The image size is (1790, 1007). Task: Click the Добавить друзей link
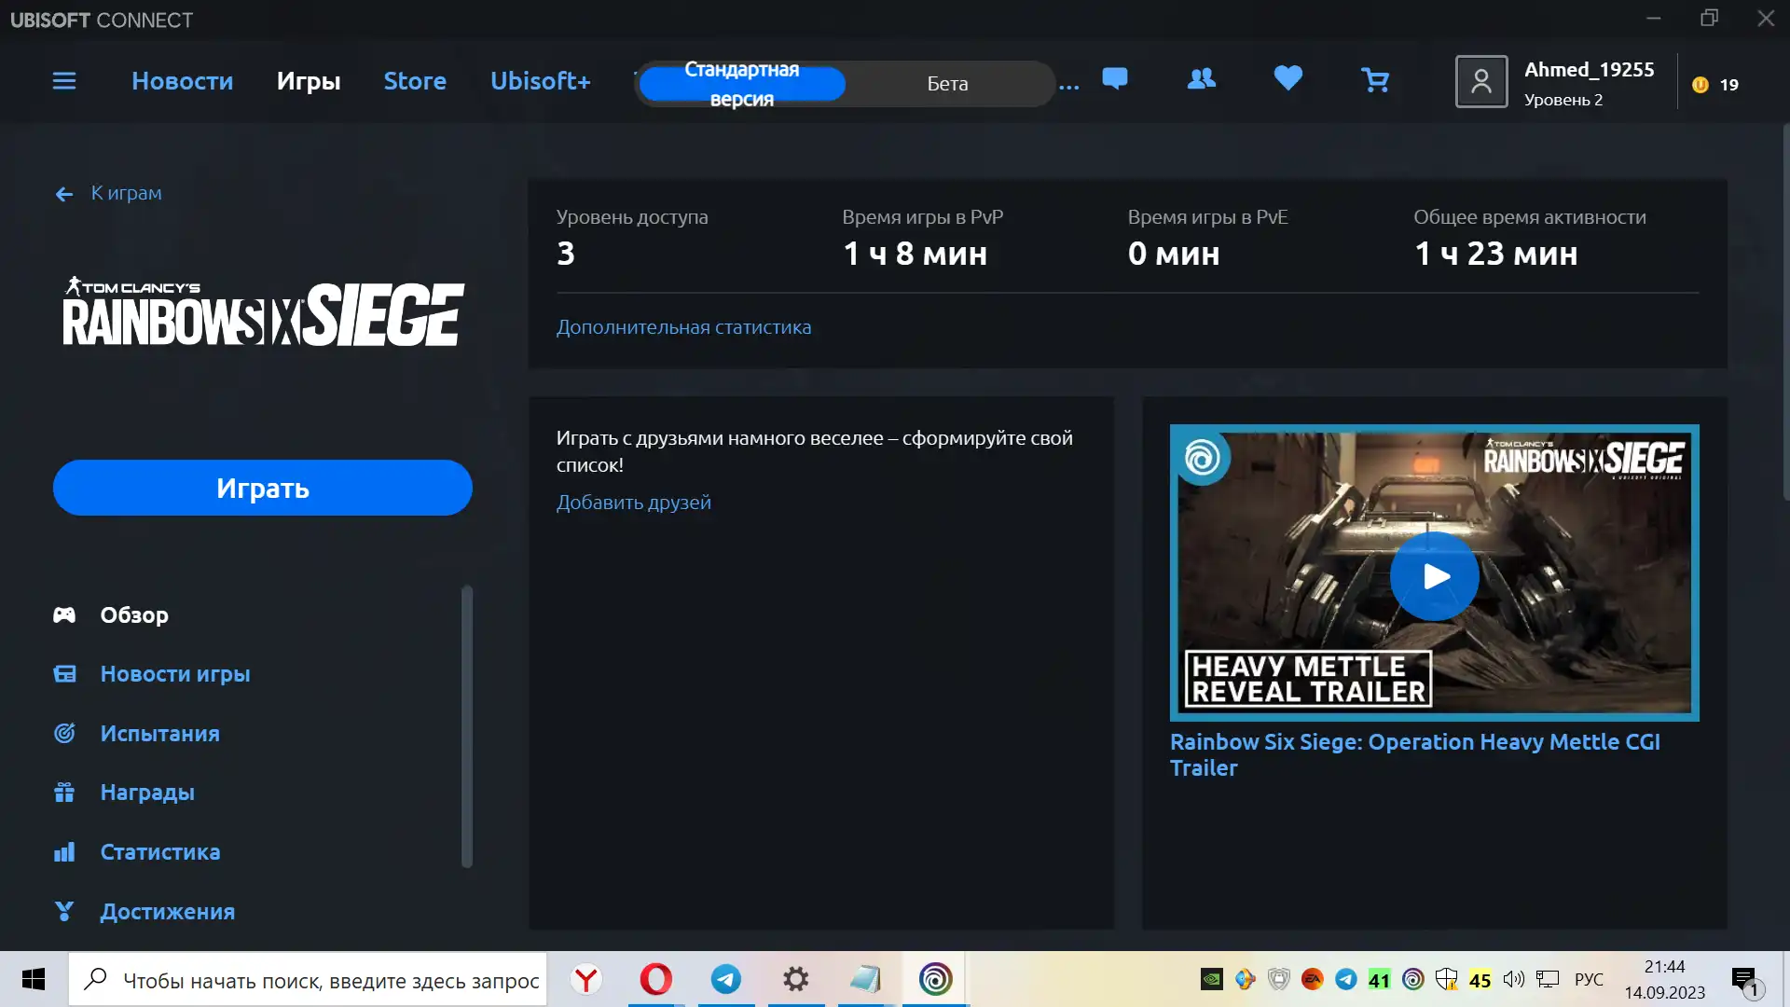634,503
